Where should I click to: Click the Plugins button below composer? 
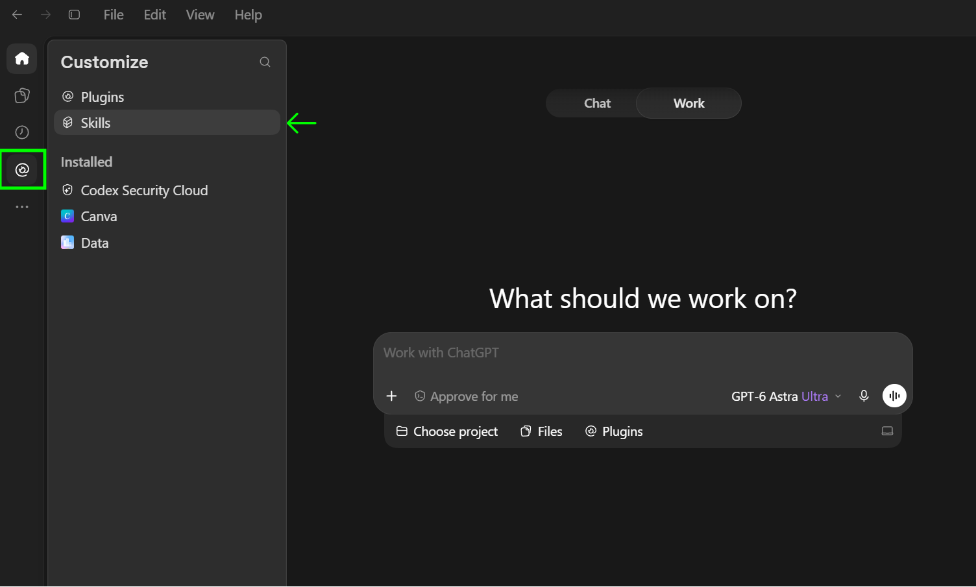tap(614, 432)
